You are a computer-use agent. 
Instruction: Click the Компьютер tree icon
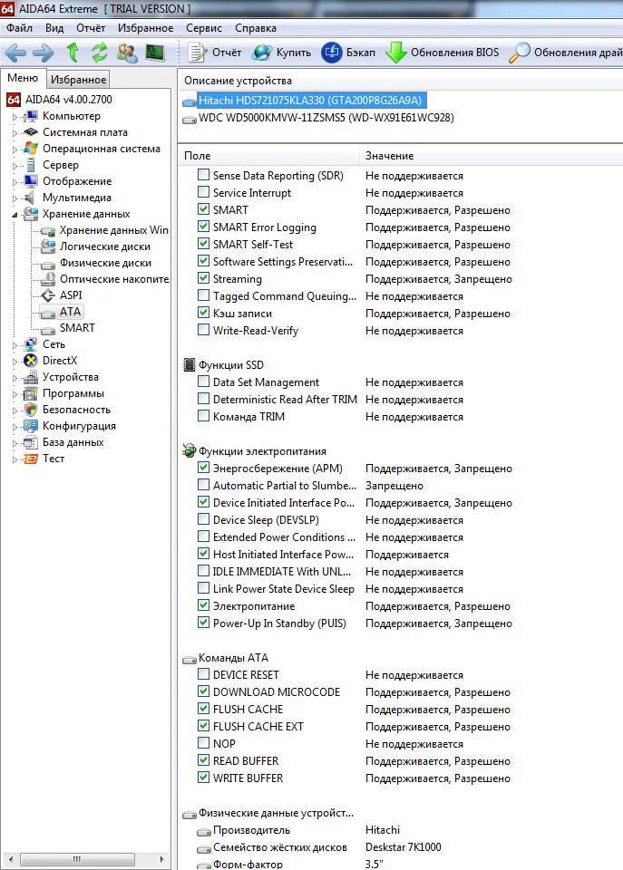31,116
